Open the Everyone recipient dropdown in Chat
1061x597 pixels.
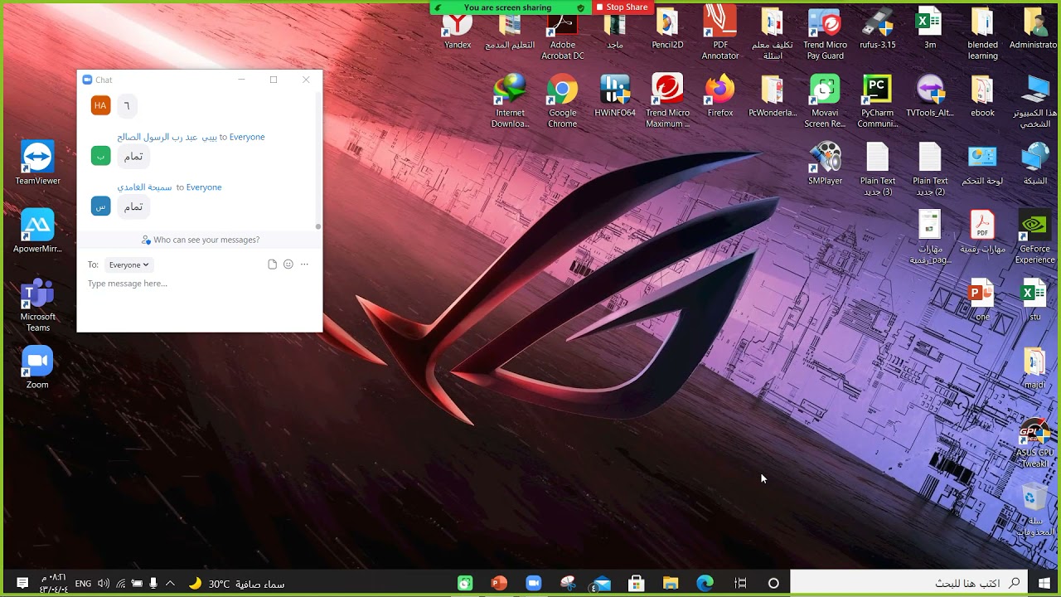[x=128, y=265]
